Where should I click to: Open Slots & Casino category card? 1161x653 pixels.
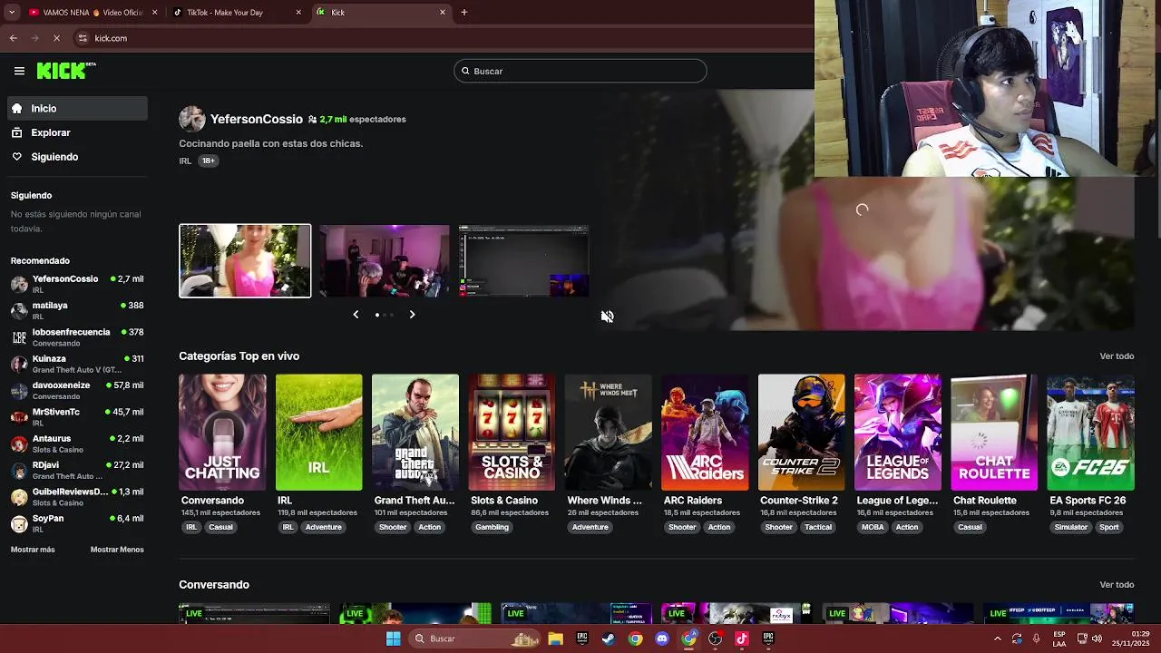point(512,432)
